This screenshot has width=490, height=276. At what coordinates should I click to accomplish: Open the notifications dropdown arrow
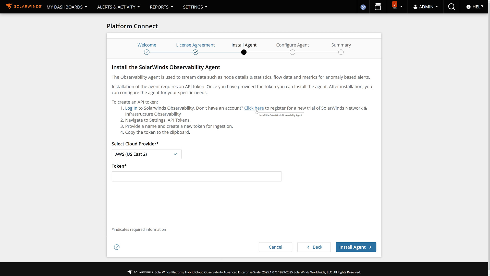(x=401, y=7)
